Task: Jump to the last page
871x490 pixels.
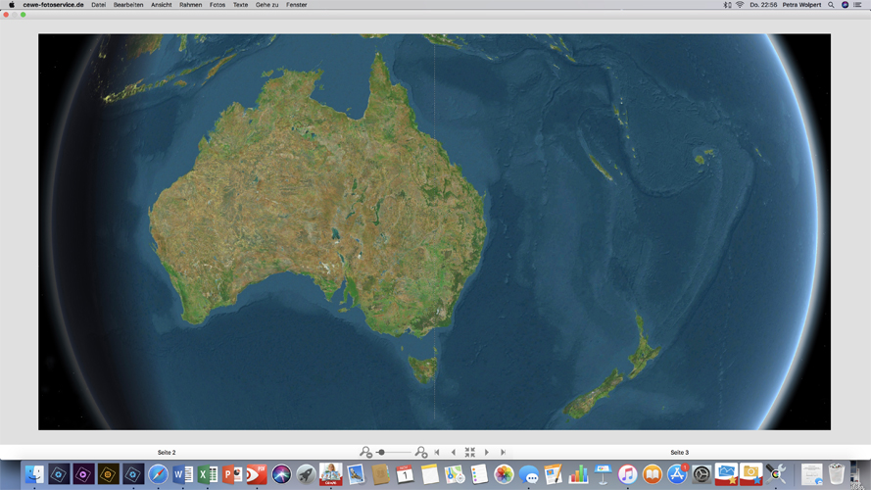Action: pos(504,452)
